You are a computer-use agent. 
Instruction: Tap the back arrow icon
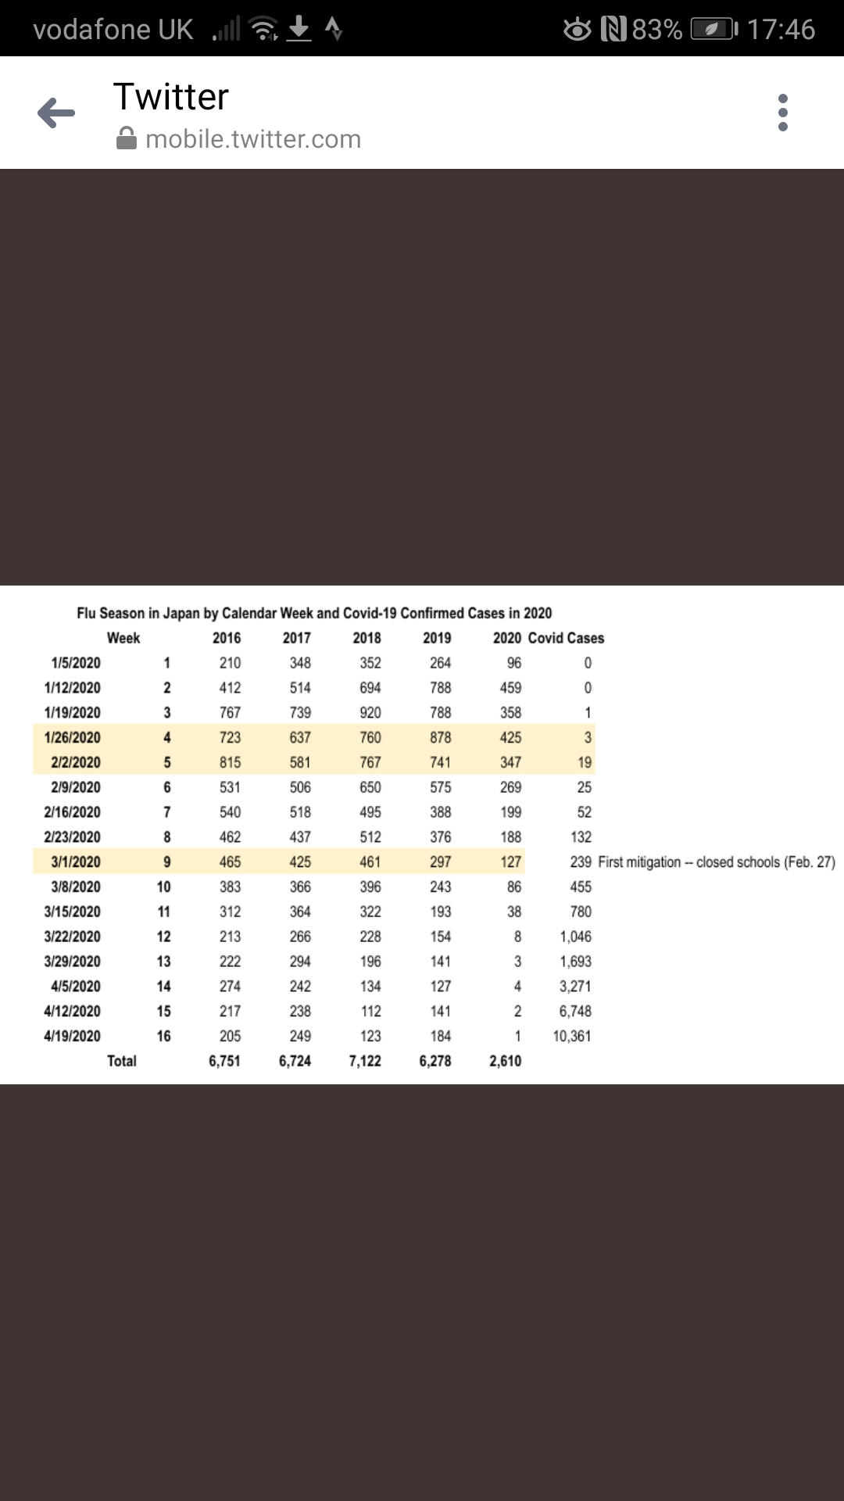click(56, 113)
